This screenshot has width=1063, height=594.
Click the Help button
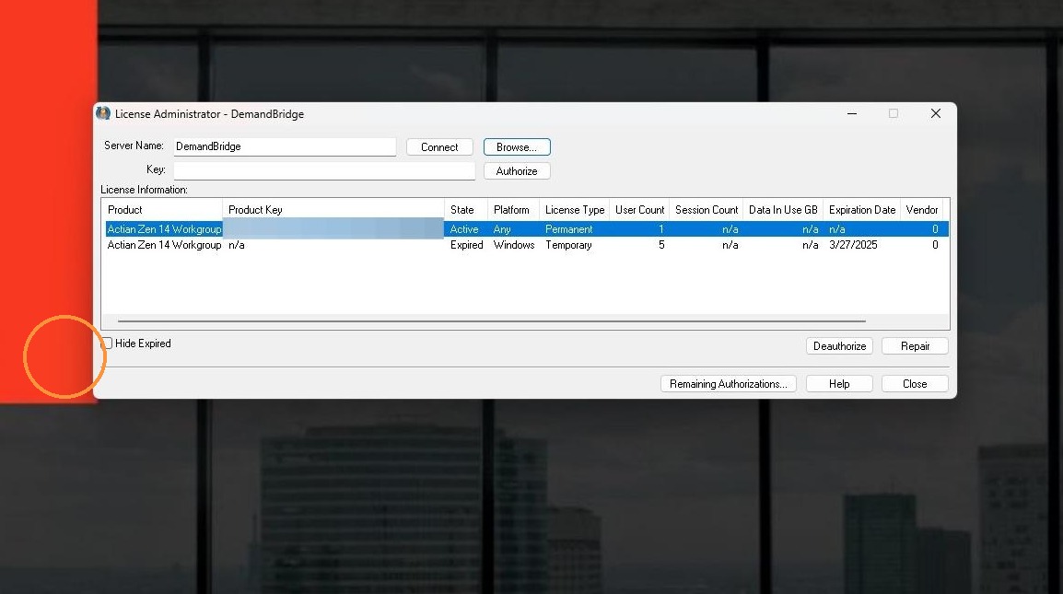tap(839, 384)
